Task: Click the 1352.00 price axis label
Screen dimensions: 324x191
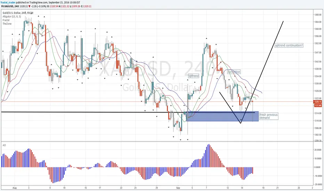Action: (318, 43)
